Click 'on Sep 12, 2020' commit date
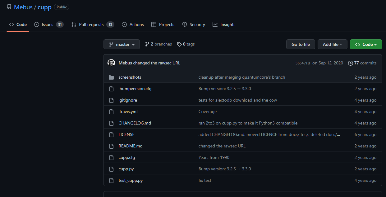Screen dimensions: 386x197 pos(328,63)
